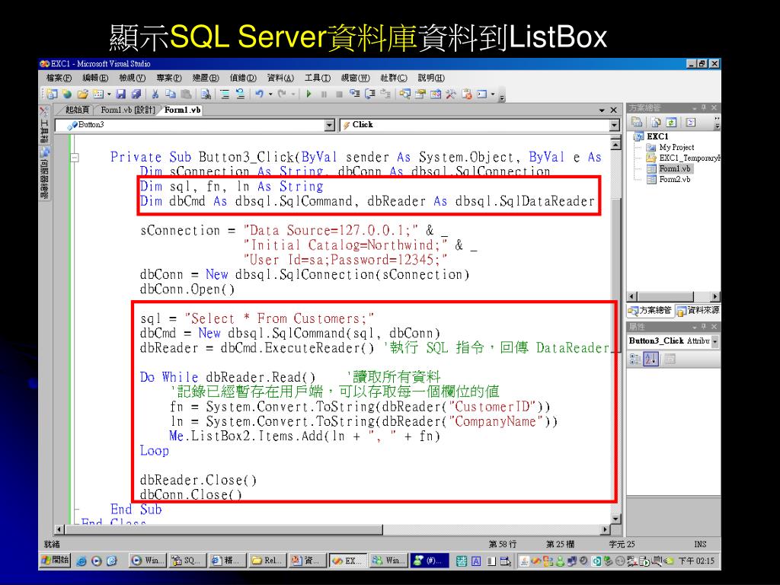Screen dimensions: 780x585
Task: Open the 偵錯(D) menu
Action: [x=243, y=78]
